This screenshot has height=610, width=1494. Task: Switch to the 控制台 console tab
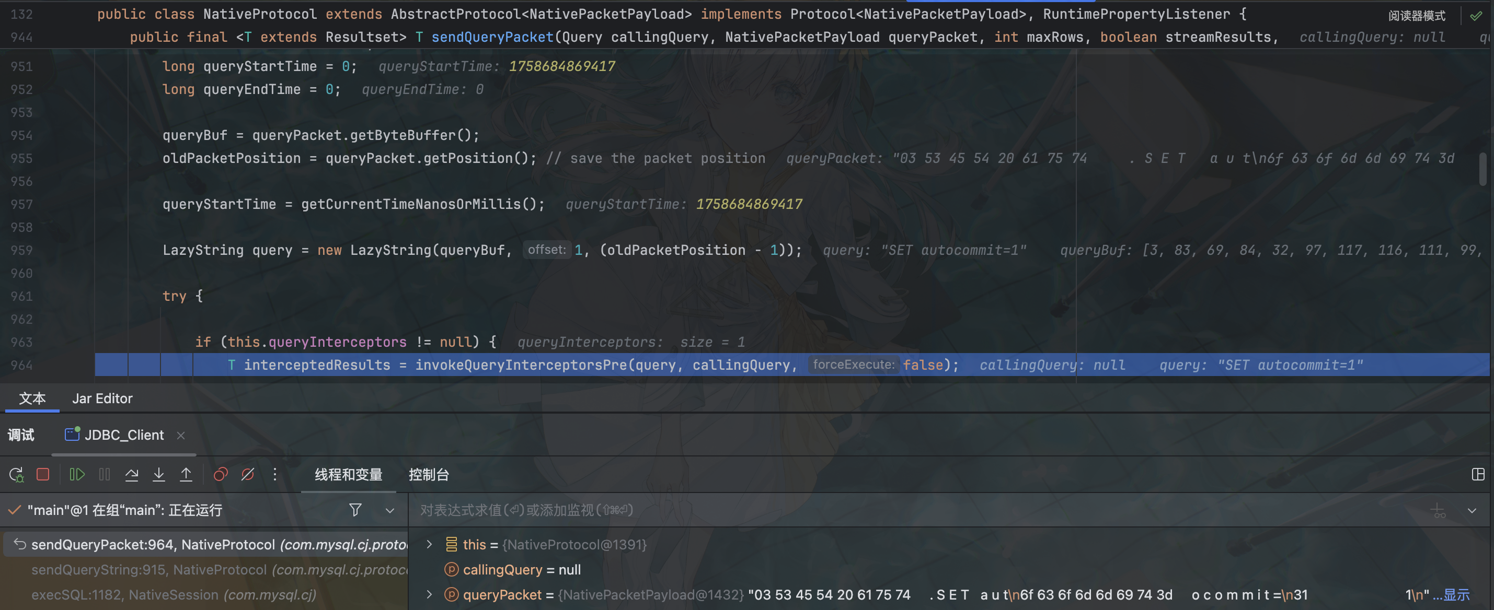[429, 475]
